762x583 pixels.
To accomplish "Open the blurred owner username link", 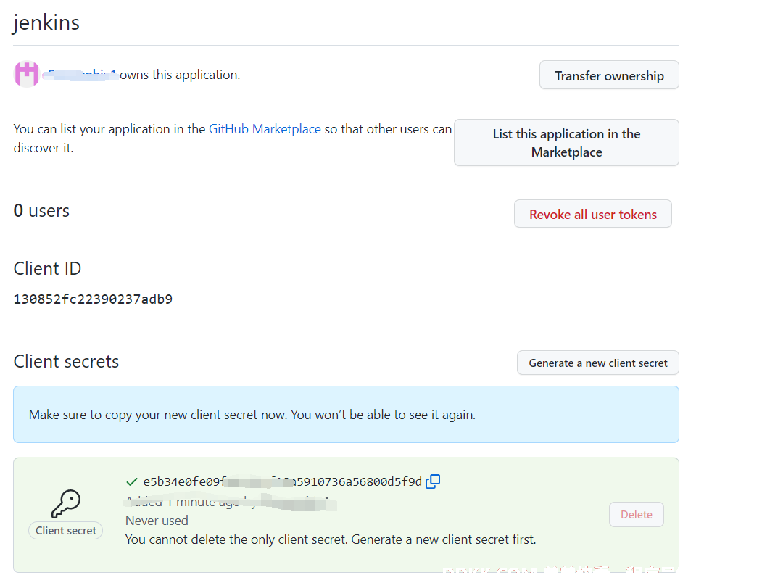I will point(80,75).
